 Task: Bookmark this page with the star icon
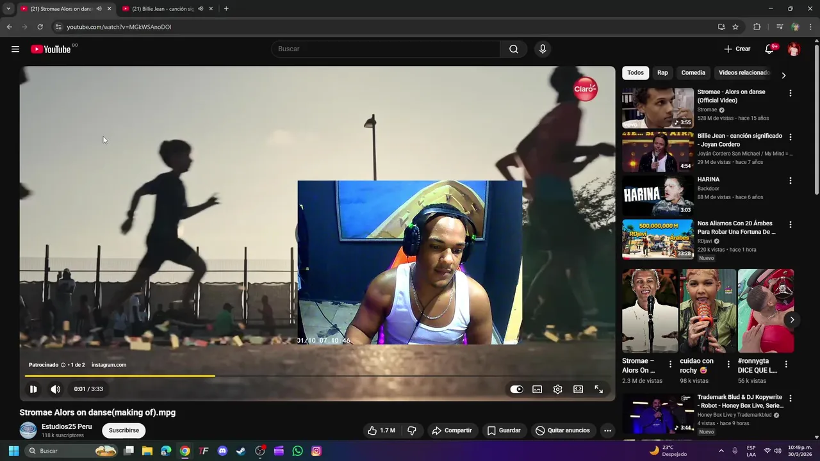click(x=735, y=27)
